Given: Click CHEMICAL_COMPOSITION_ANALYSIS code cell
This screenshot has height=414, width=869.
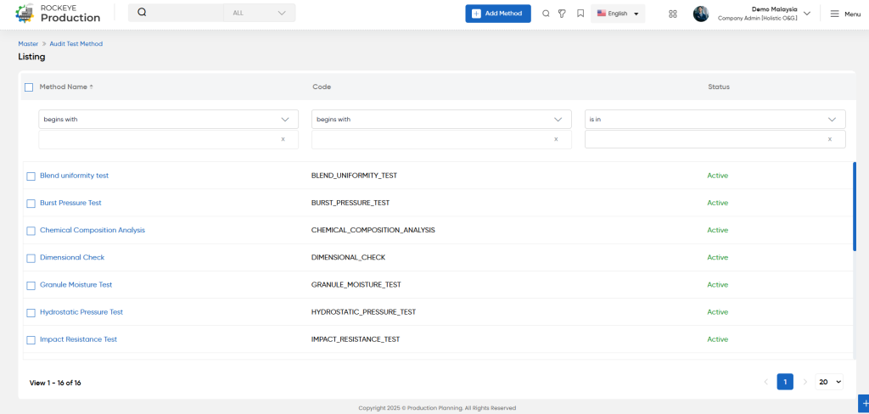Looking at the screenshot, I should click(373, 230).
